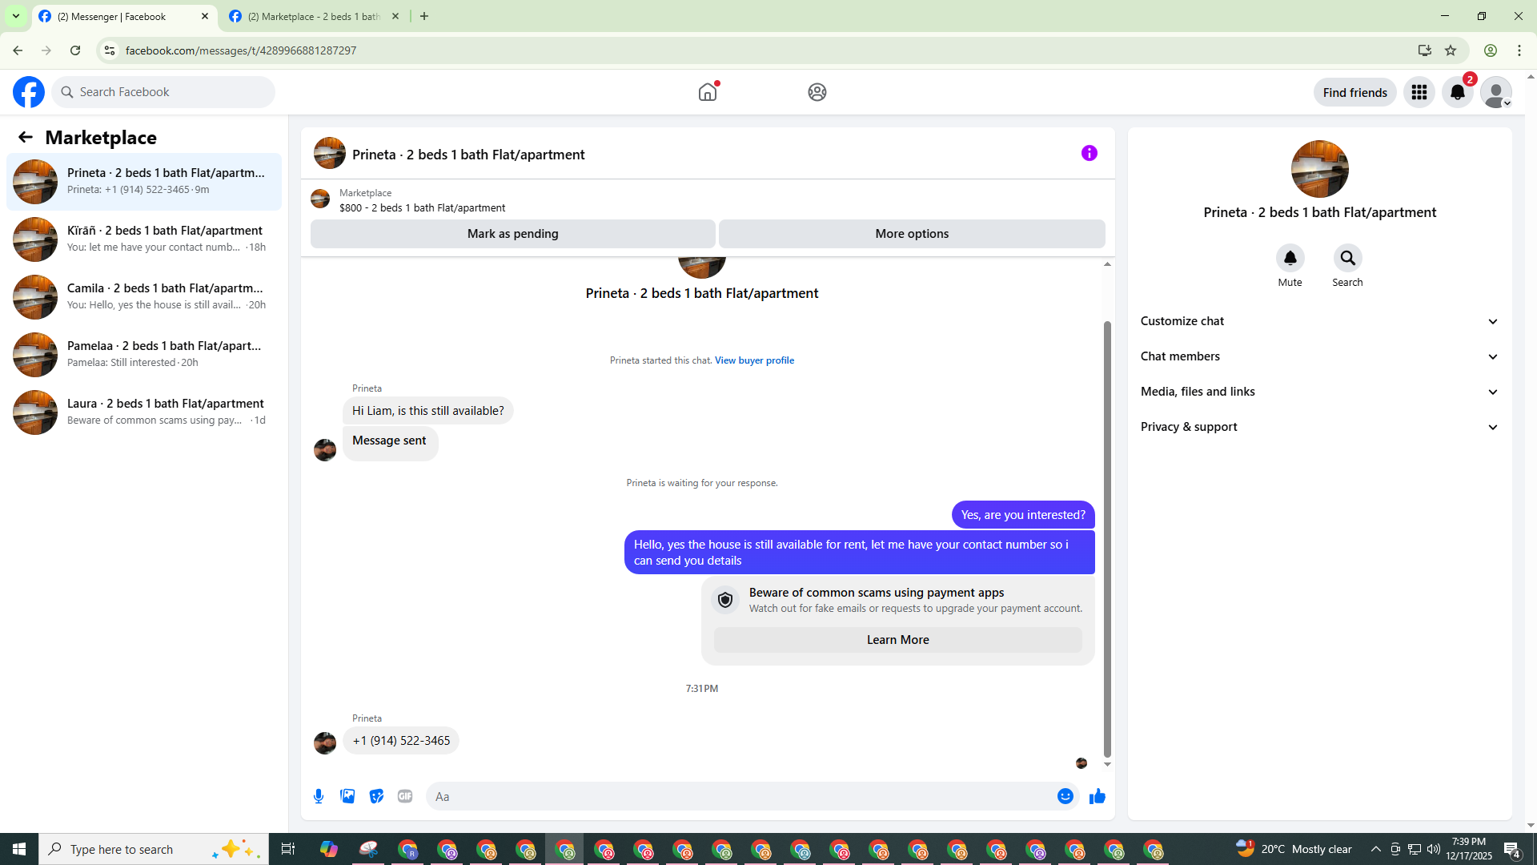Image resolution: width=1537 pixels, height=865 pixels.
Task: Attach a photo using image icon
Action: coord(347,796)
